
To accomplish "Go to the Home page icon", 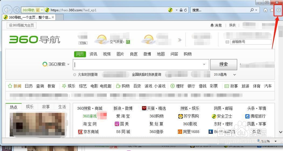I will point(265,10).
